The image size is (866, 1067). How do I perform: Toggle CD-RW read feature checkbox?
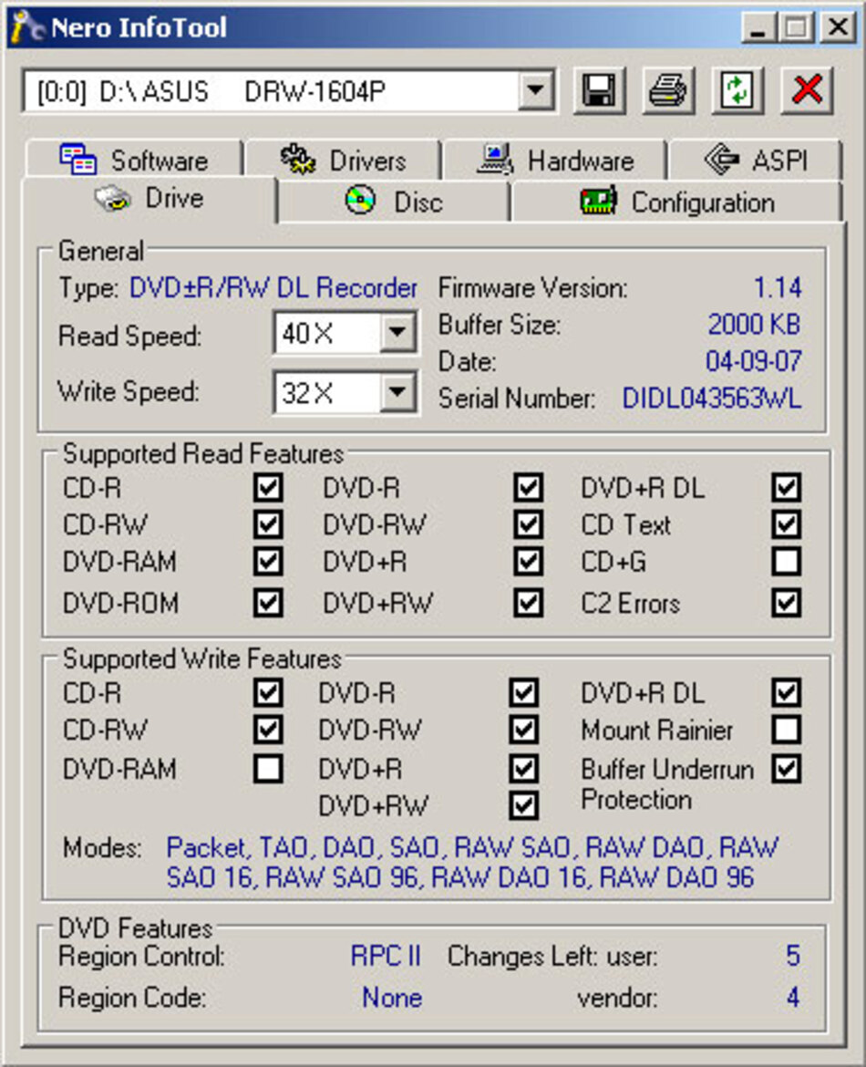[268, 524]
